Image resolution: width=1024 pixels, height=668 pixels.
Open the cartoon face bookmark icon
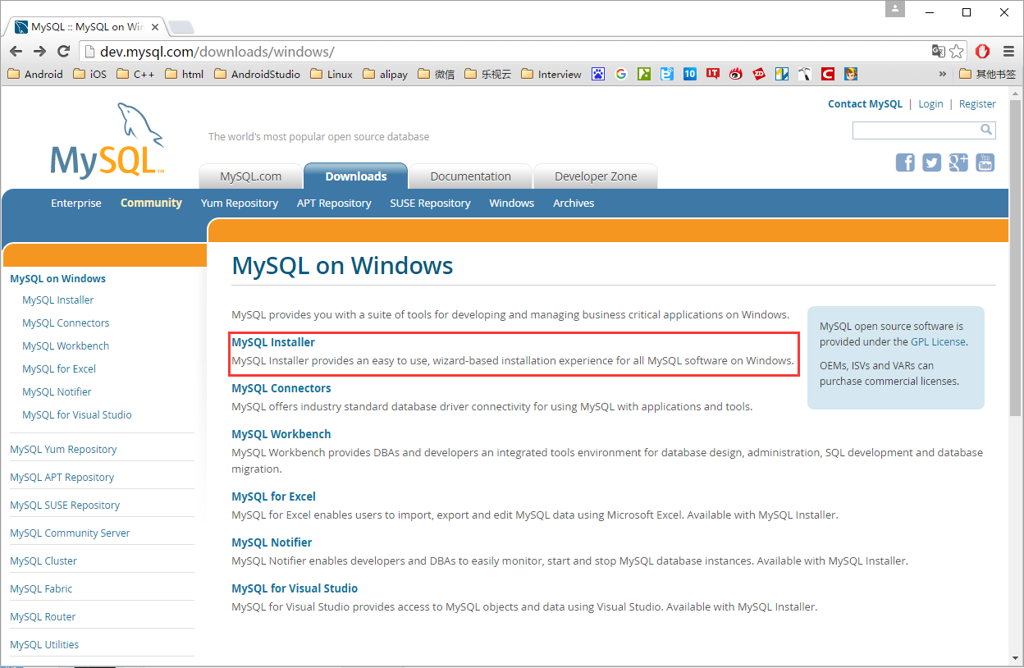851,74
